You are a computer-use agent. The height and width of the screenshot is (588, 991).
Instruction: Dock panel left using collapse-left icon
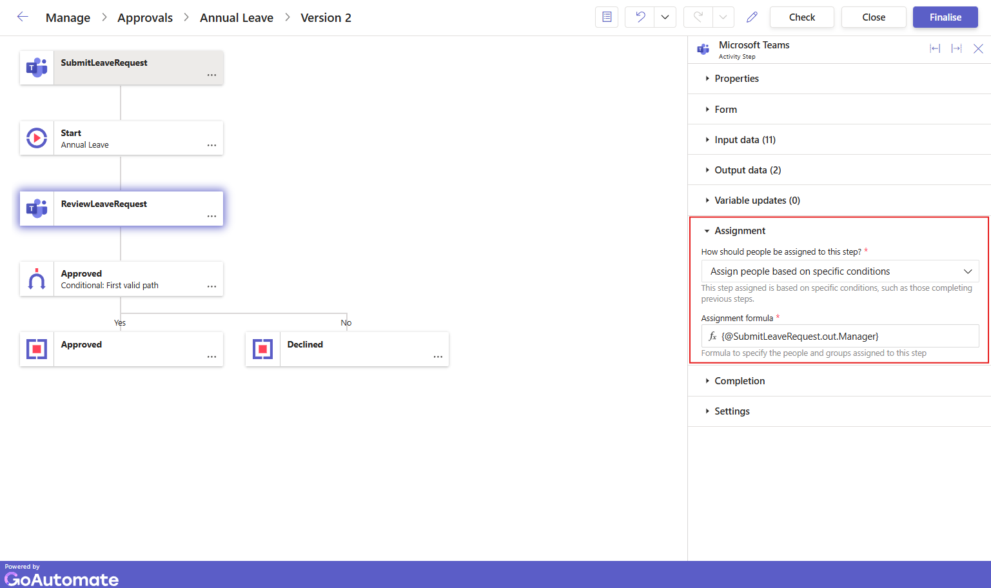[934, 48]
